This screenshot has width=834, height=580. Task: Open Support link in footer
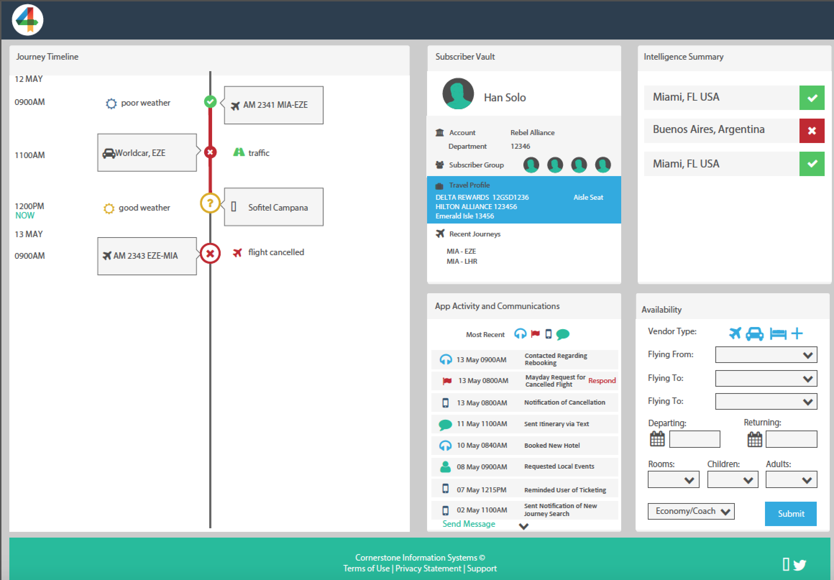click(x=482, y=569)
